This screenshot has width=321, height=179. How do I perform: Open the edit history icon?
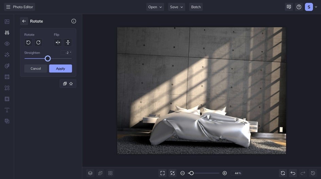point(313,173)
